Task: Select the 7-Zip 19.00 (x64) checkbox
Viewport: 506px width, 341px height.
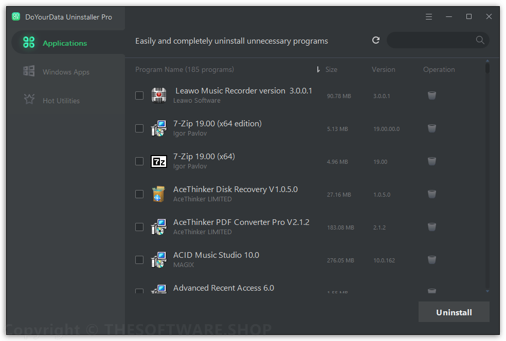Action: [139, 161]
